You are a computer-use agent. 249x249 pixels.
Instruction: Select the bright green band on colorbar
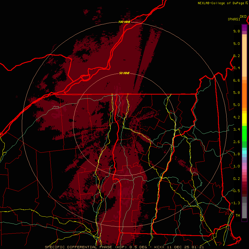[x=244, y=133]
